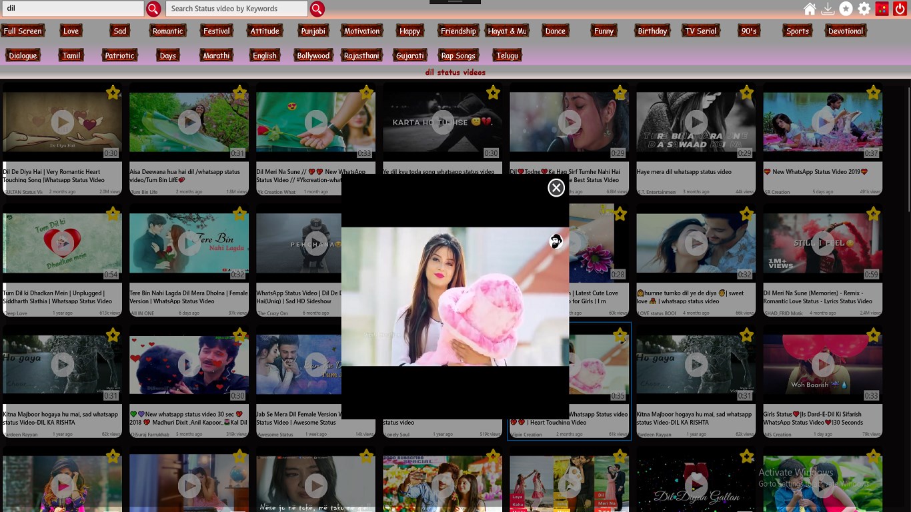Open the Motivation category

click(x=361, y=31)
